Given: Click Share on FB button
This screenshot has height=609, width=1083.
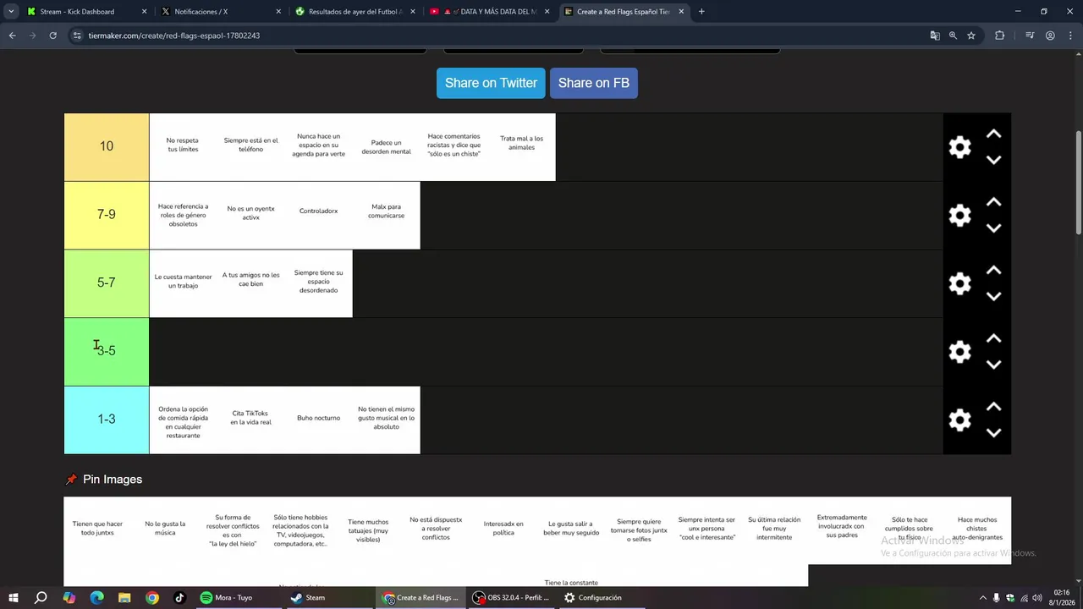Looking at the screenshot, I should 594,83.
